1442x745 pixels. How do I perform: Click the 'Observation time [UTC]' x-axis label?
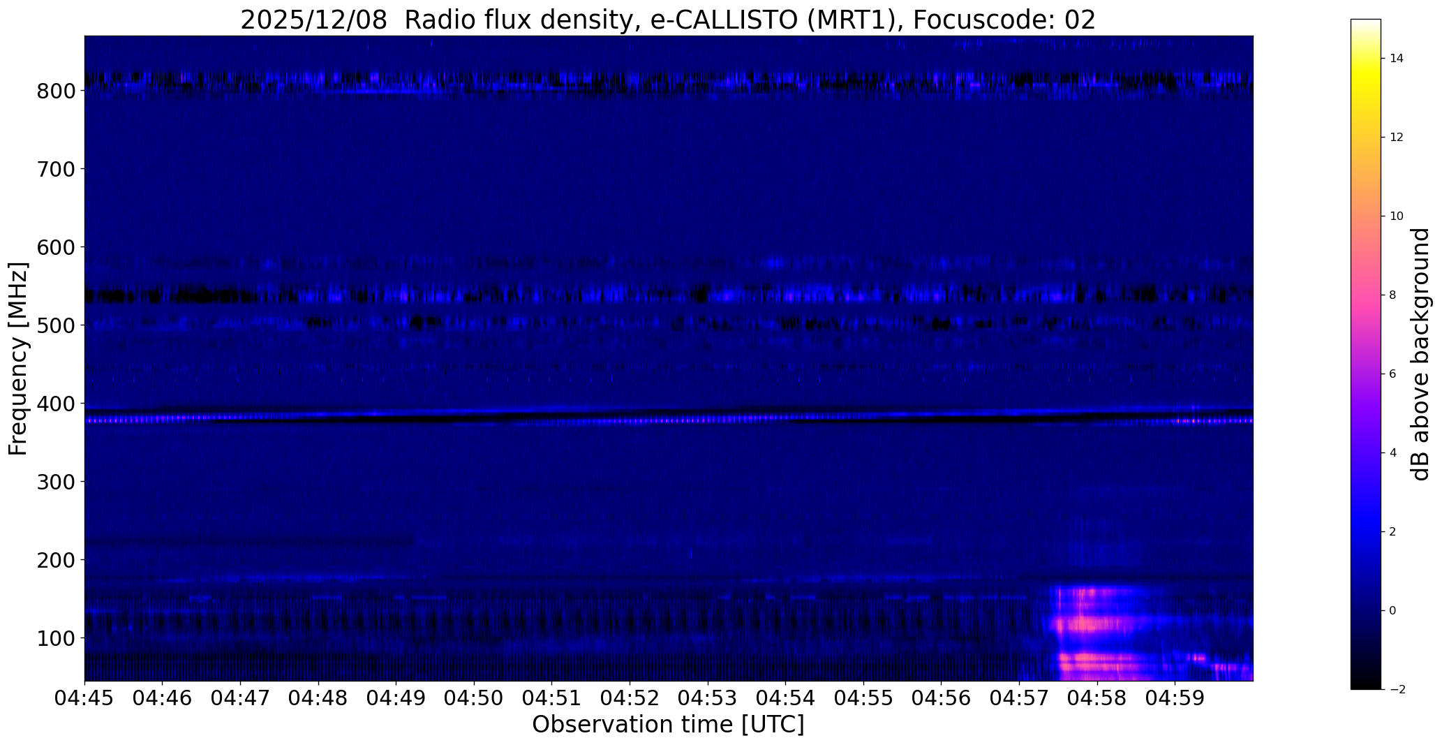[668, 725]
